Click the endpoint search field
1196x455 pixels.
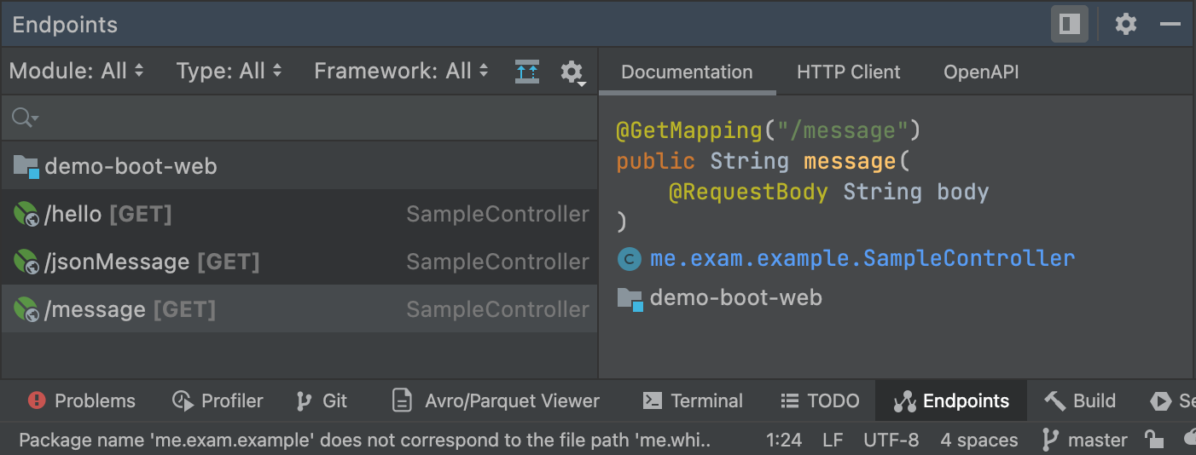click(299, 118)
